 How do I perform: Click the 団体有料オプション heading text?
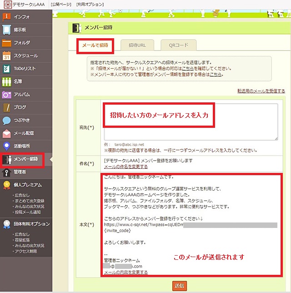[31, 224]
